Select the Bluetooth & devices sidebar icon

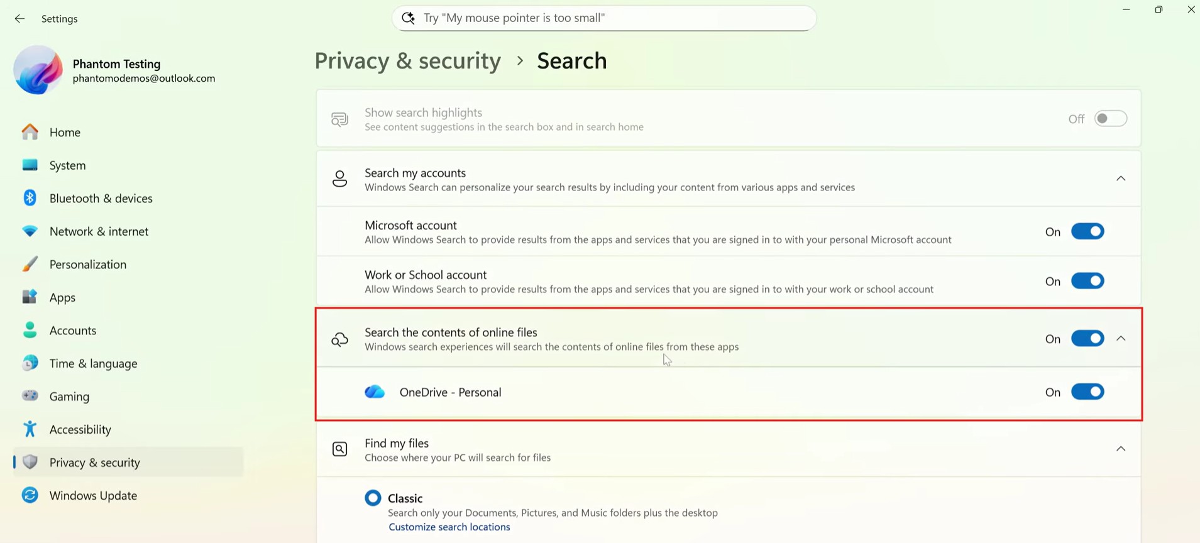(x=30, y=198)
